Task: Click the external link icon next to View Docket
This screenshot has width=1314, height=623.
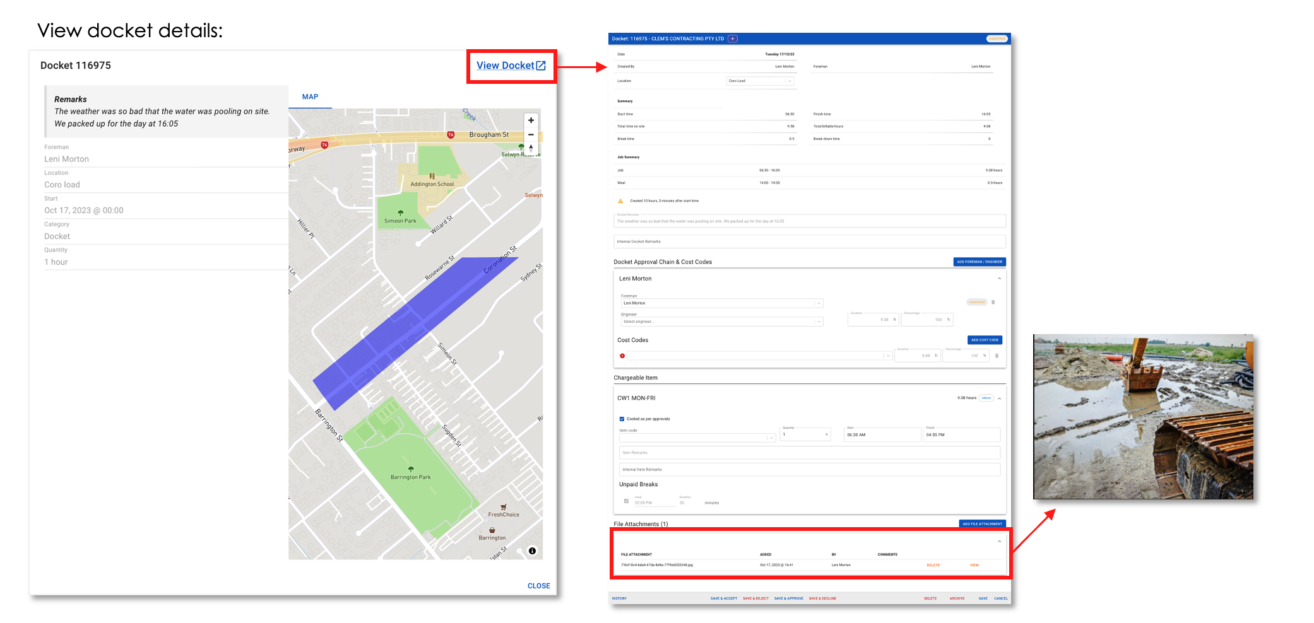Action: pos(541,65)
